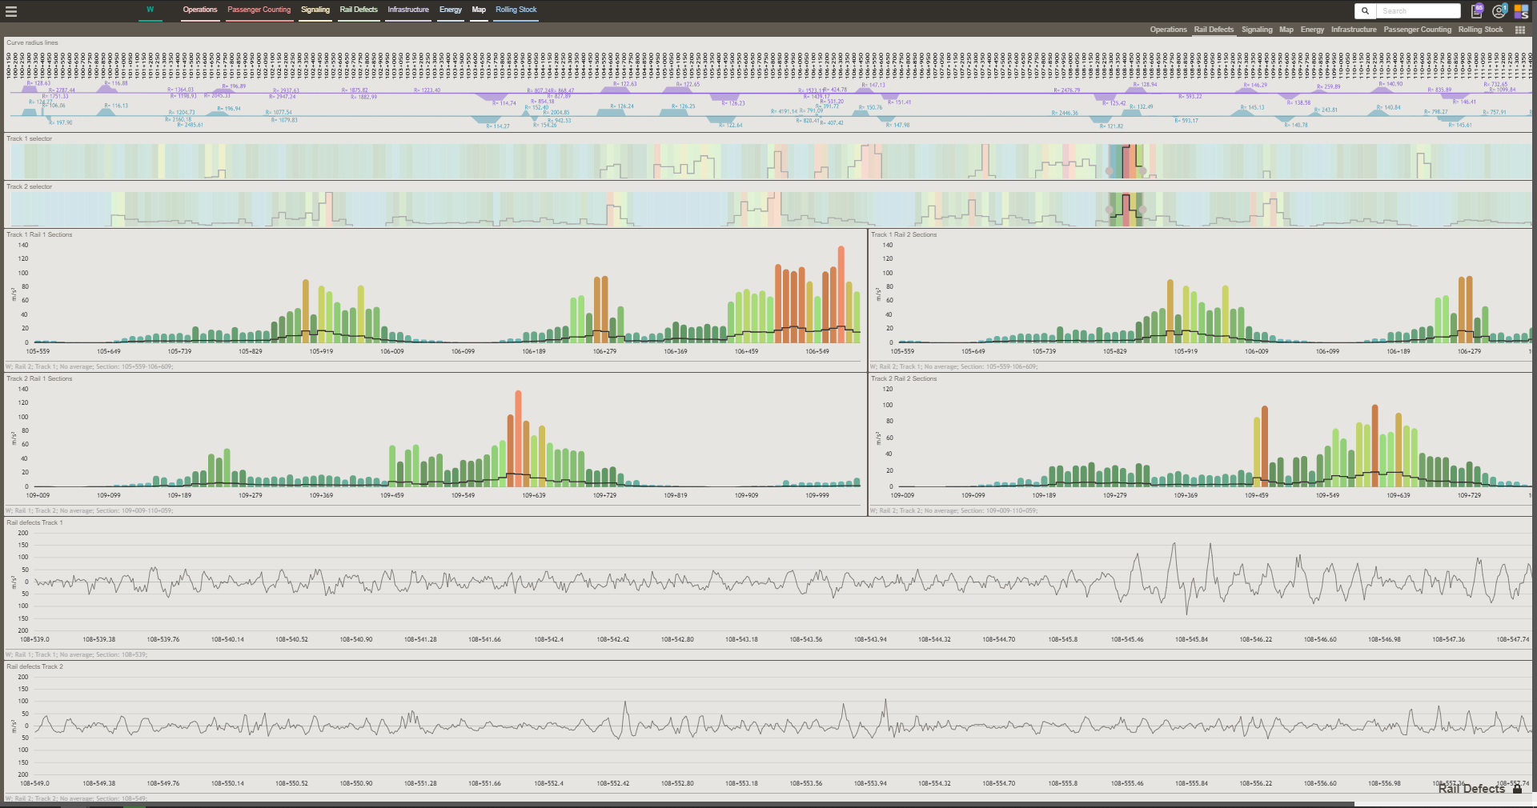Click the 'Track 1 selector' panel title
This screenshot has width=1537, height=808.
(29, 138)
